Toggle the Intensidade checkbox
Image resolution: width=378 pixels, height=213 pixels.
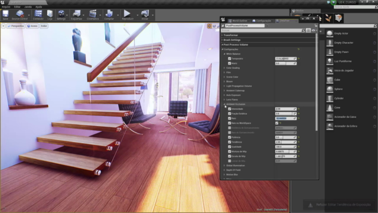pyautogui.click(x=230, y=109)
